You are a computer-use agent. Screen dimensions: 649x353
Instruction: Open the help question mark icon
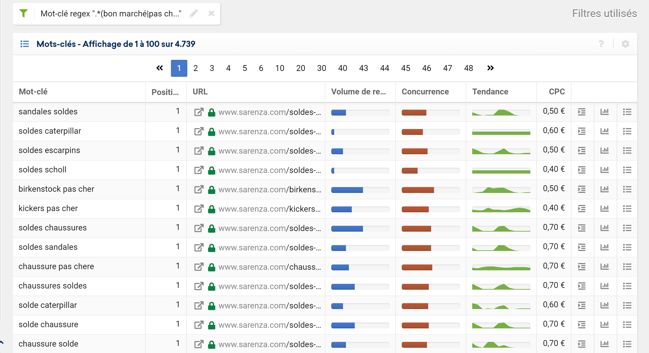(601, 44)
